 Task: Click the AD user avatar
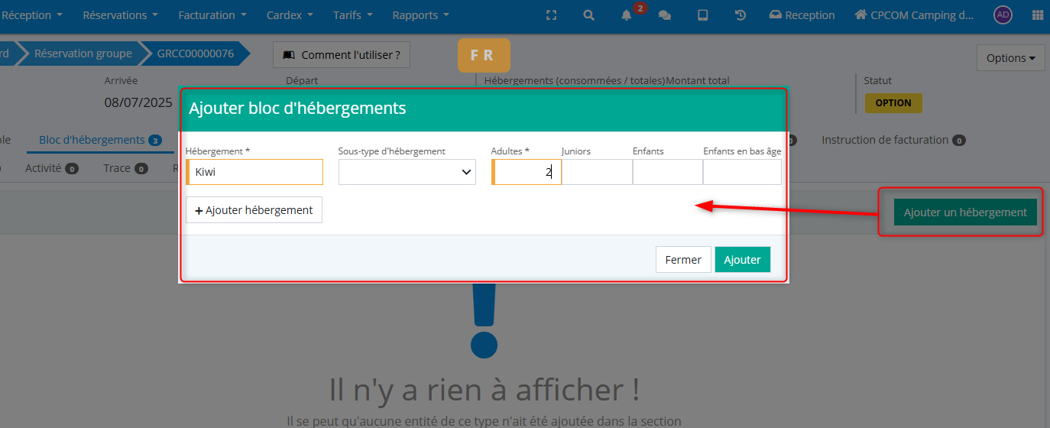[x=1003, y=15]
